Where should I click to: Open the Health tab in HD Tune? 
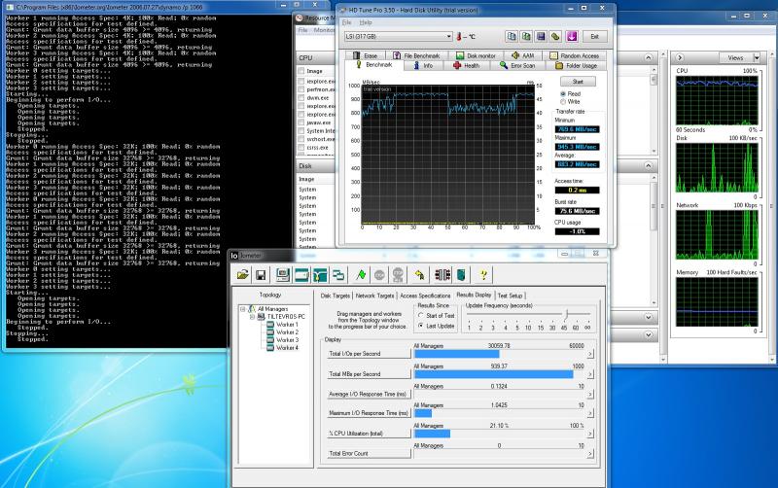pyautogui.click(x=467, y=65)
